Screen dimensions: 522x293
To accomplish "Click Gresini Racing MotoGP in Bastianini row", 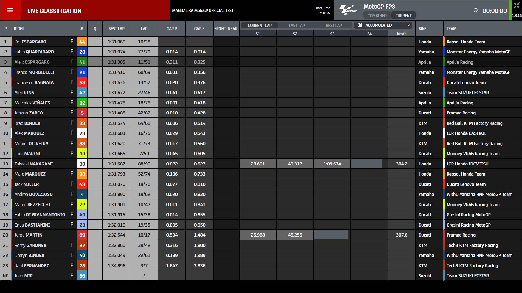I will 468,225.
